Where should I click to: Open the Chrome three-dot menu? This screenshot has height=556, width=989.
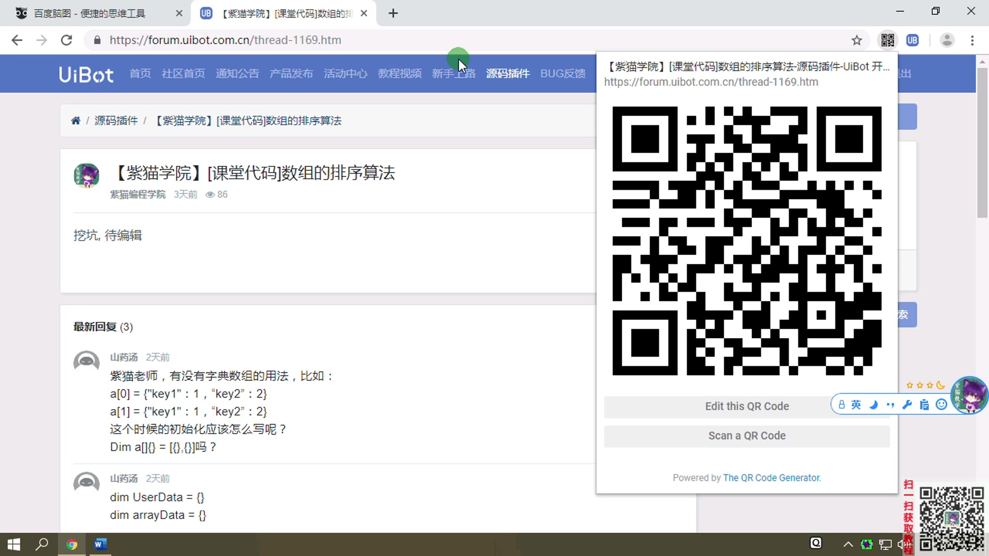click(972, 40)
